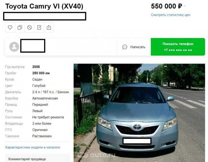Click Написать to message seller
Image resolution: width=208 pixels, height=162 pixels.
(x=138, y=47)
